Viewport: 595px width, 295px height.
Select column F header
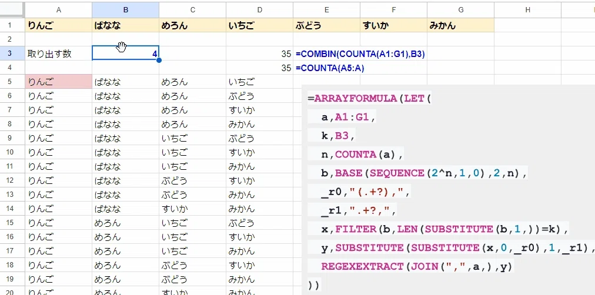[393, 10]
